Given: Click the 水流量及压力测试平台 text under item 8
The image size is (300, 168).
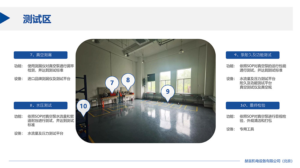Looking at the screenshot, I should [x=45, y=133].
